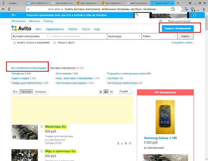Image resolution: width=208 pixels, height=161 pixels.
Task: Open the Недвижимость section
Action: (x=55, y=29)
